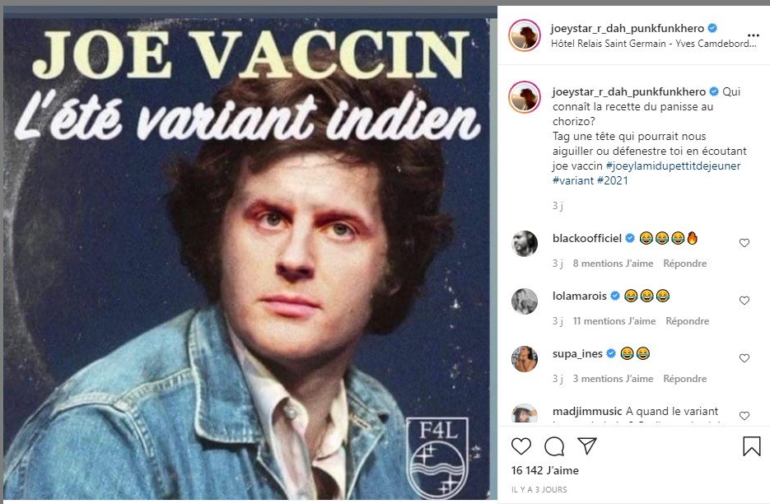Open the three-dot post options menu
This screenshot has width=770, height=504.
coord(753,35)
